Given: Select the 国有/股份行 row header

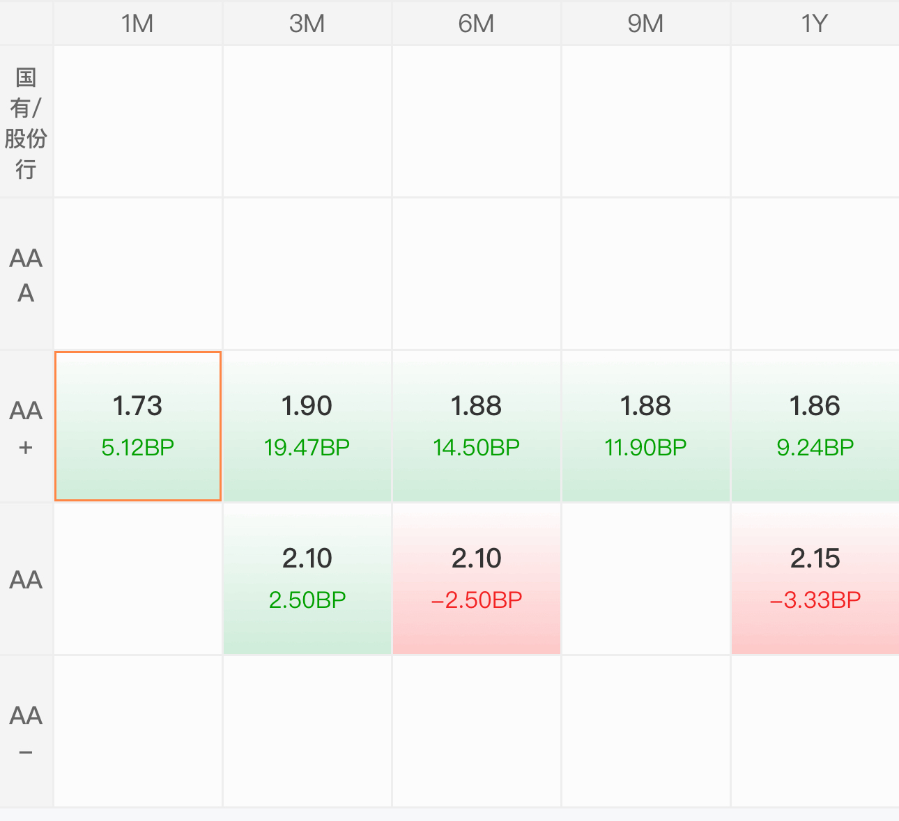Looking at the screenshot, I should [26, 123].
